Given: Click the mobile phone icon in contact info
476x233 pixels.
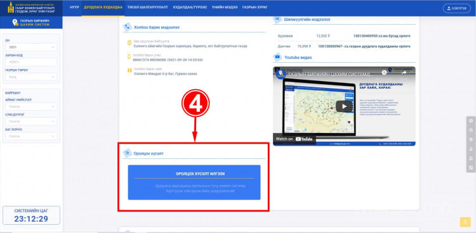Looking at the screenshot, I should 129,56.
